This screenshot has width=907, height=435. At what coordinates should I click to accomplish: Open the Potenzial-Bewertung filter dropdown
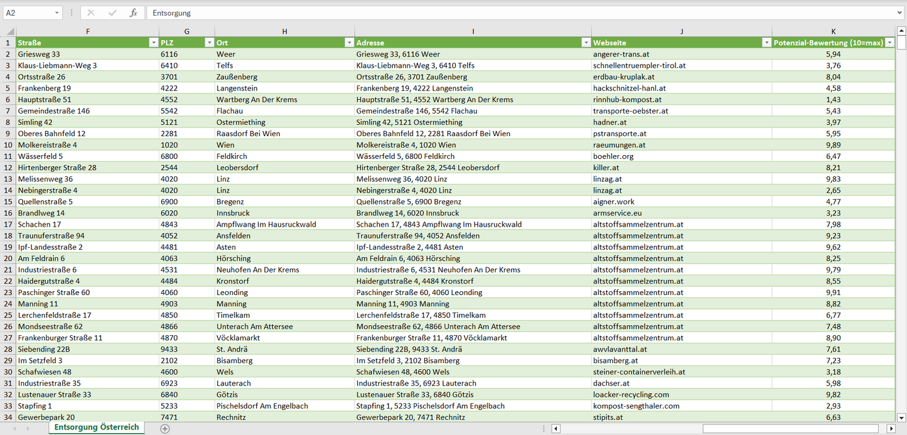[x=889, y=43]
